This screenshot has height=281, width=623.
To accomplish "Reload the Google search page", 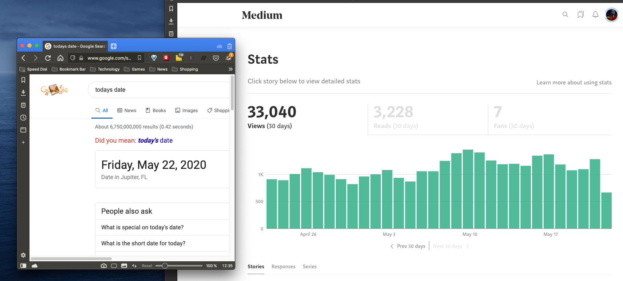I will coord(48,58).
